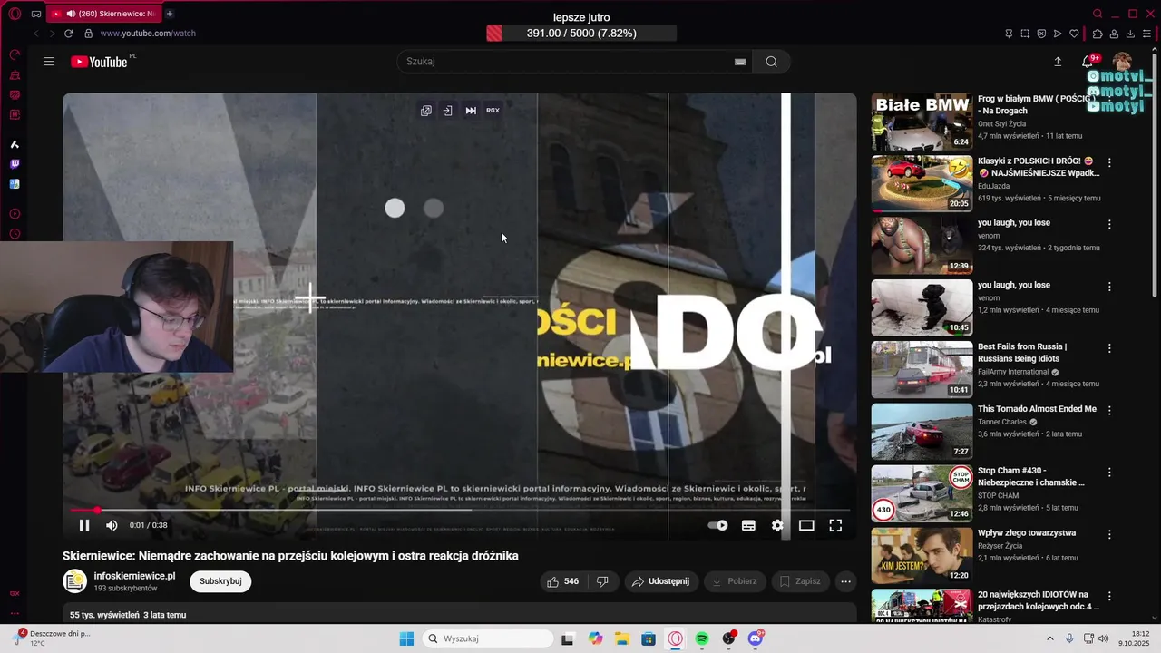This screenshot has height=653, width=1161.
Task: Open the Best Fails from Russia thumbnail
Action: (x=922, y=369)
